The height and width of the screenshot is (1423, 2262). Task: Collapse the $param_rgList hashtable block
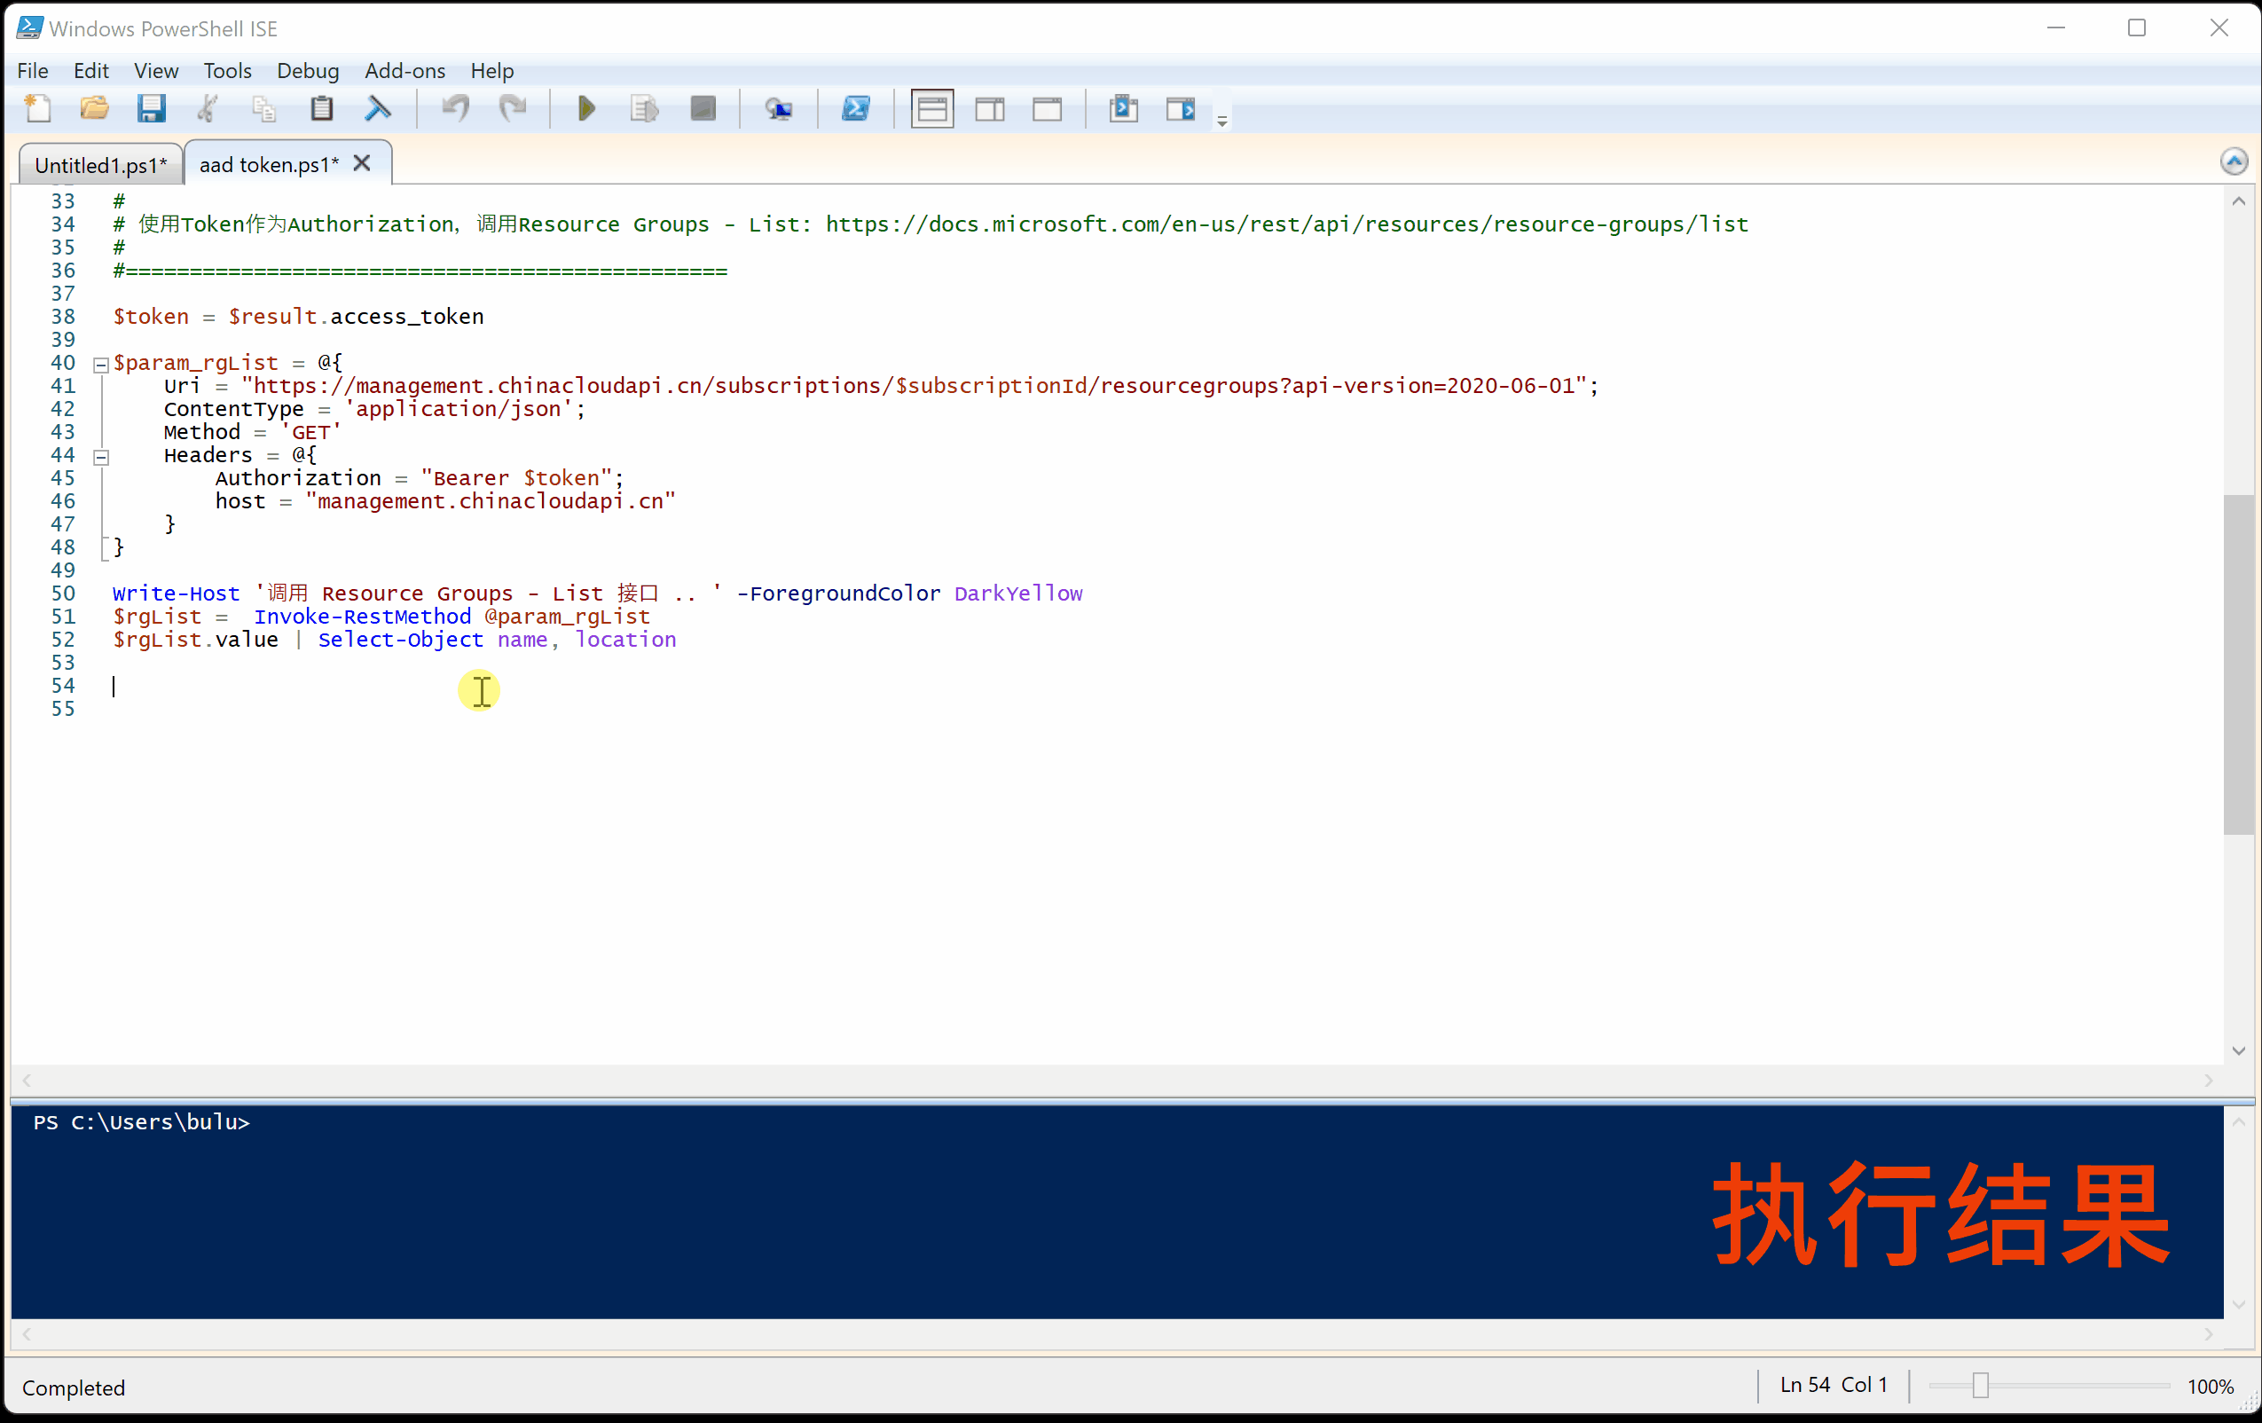[100, 365]
